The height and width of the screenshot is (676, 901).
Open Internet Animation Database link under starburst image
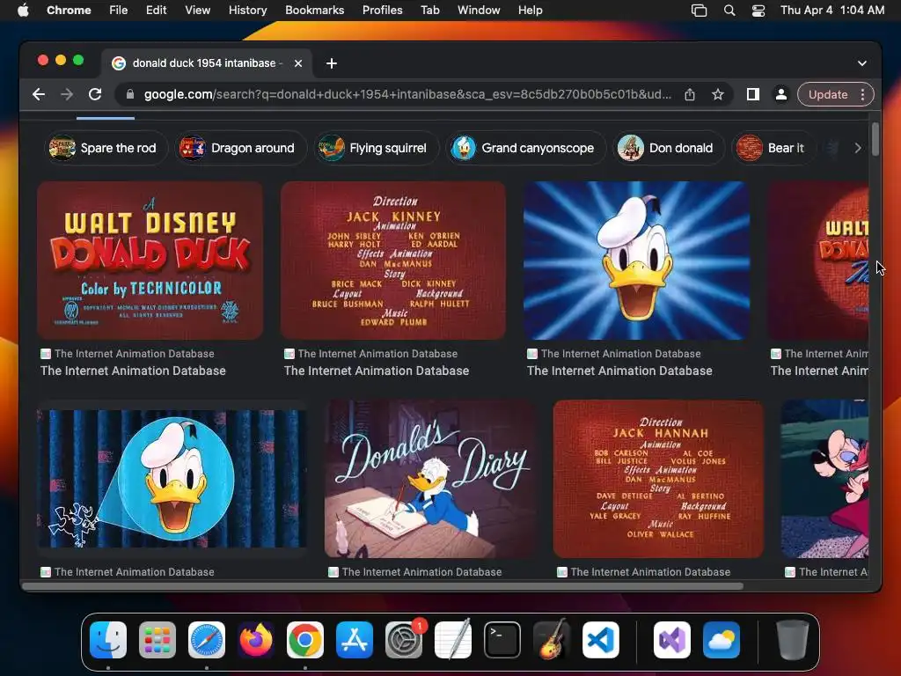(x=619, y=371)
